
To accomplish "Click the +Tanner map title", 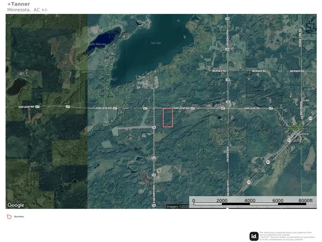I will (x=19, y=4).
